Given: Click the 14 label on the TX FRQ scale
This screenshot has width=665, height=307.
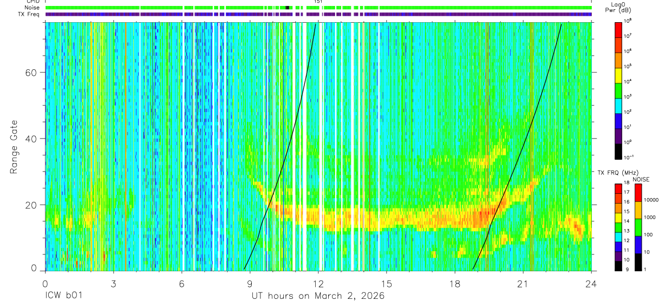Looking at the screenshot, I should tap(627, 221).
